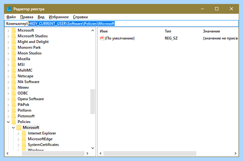The width and height of the screenshot is (243, 161).
Task: Click the folder icon next to Moon Studios
Action: coord(14,53)
